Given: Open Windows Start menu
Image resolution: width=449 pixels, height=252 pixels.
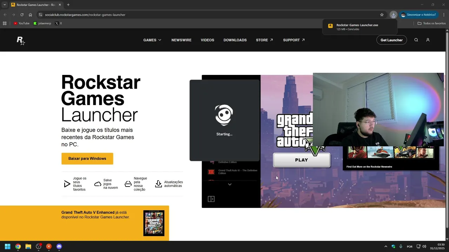Looking at the screenshot, I should (x=7, y=246).
